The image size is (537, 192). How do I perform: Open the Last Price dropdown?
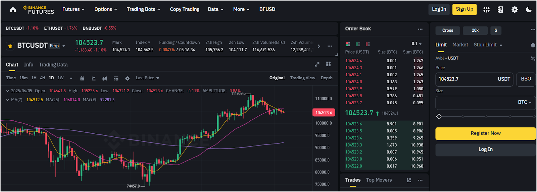coord(147,78)
